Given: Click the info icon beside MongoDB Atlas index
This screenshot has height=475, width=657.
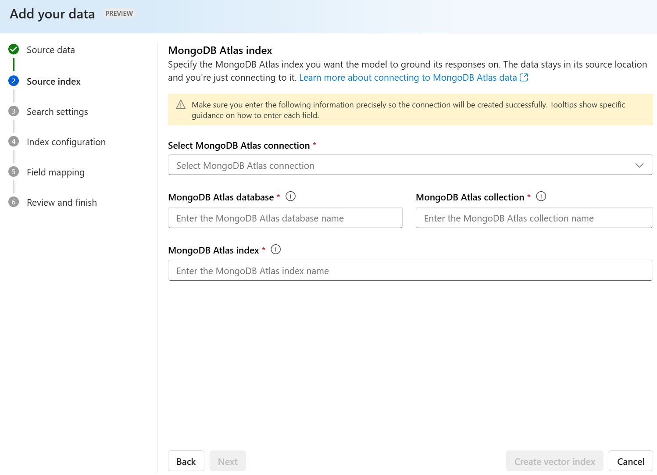Looking at the screenshot, I should [275, 250].
